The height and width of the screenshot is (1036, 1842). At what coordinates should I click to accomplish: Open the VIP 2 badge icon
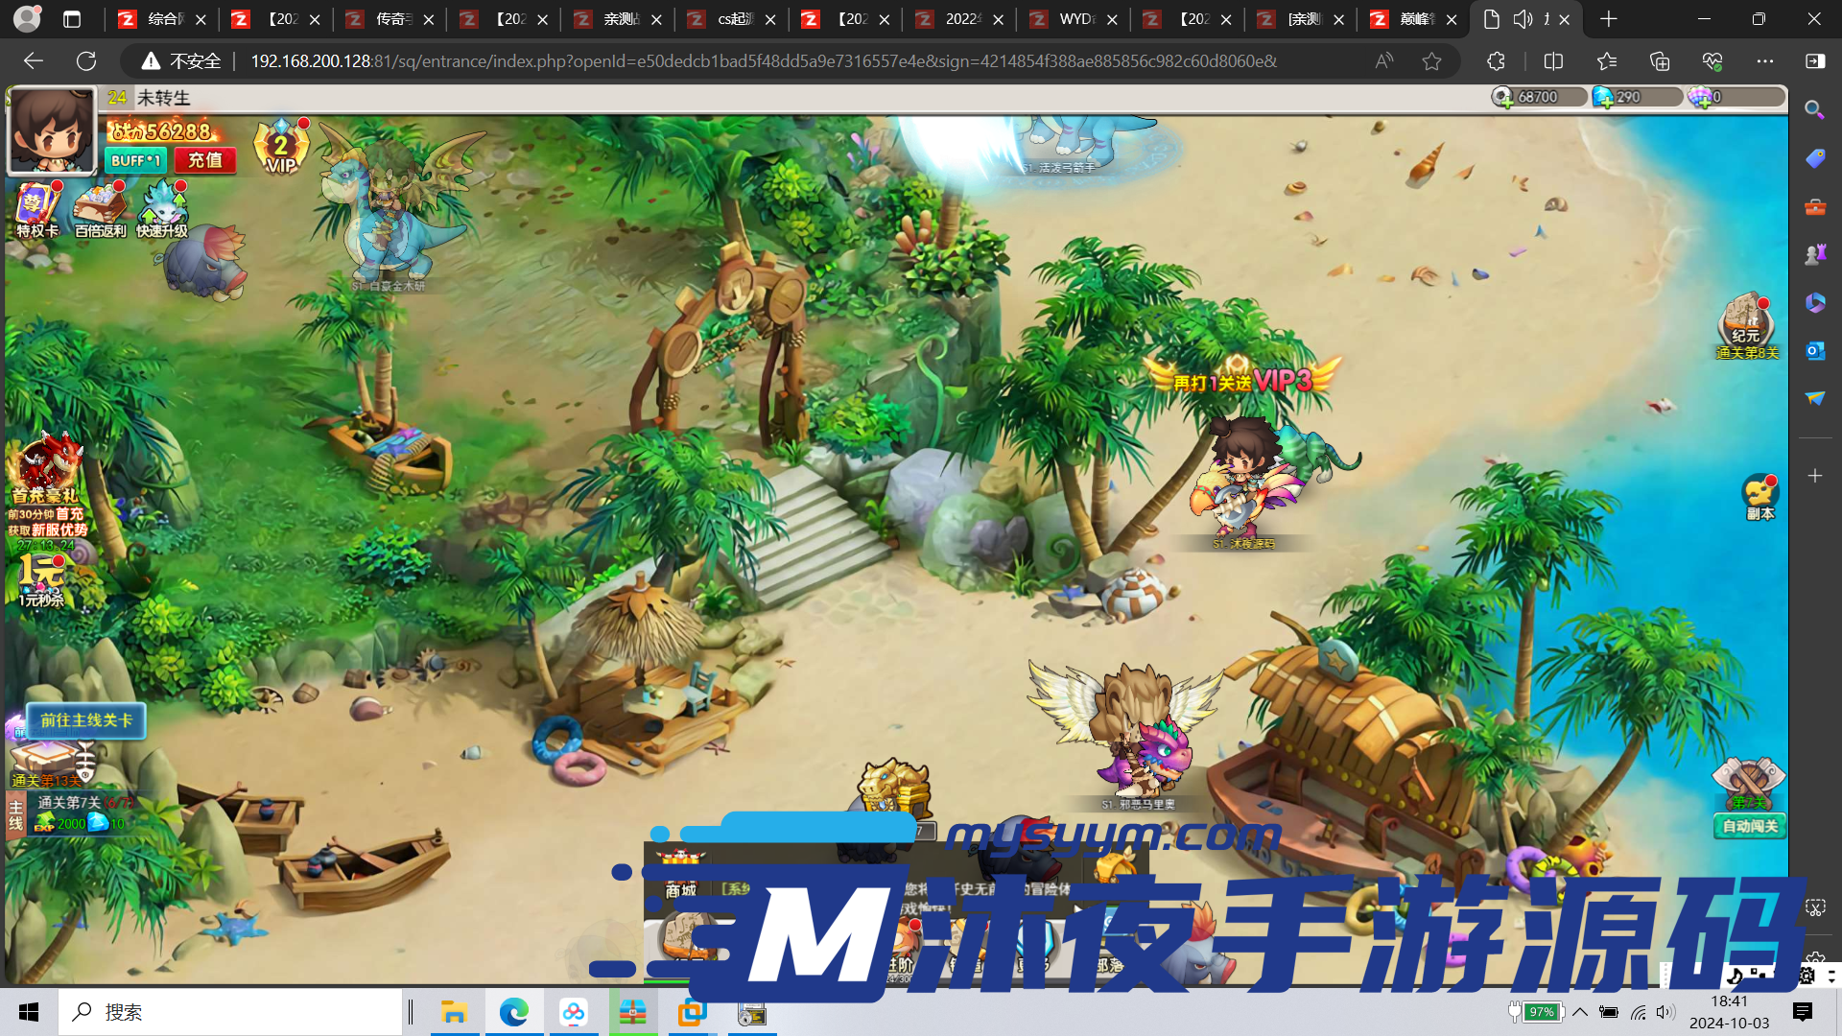click(x=280, y=148)
